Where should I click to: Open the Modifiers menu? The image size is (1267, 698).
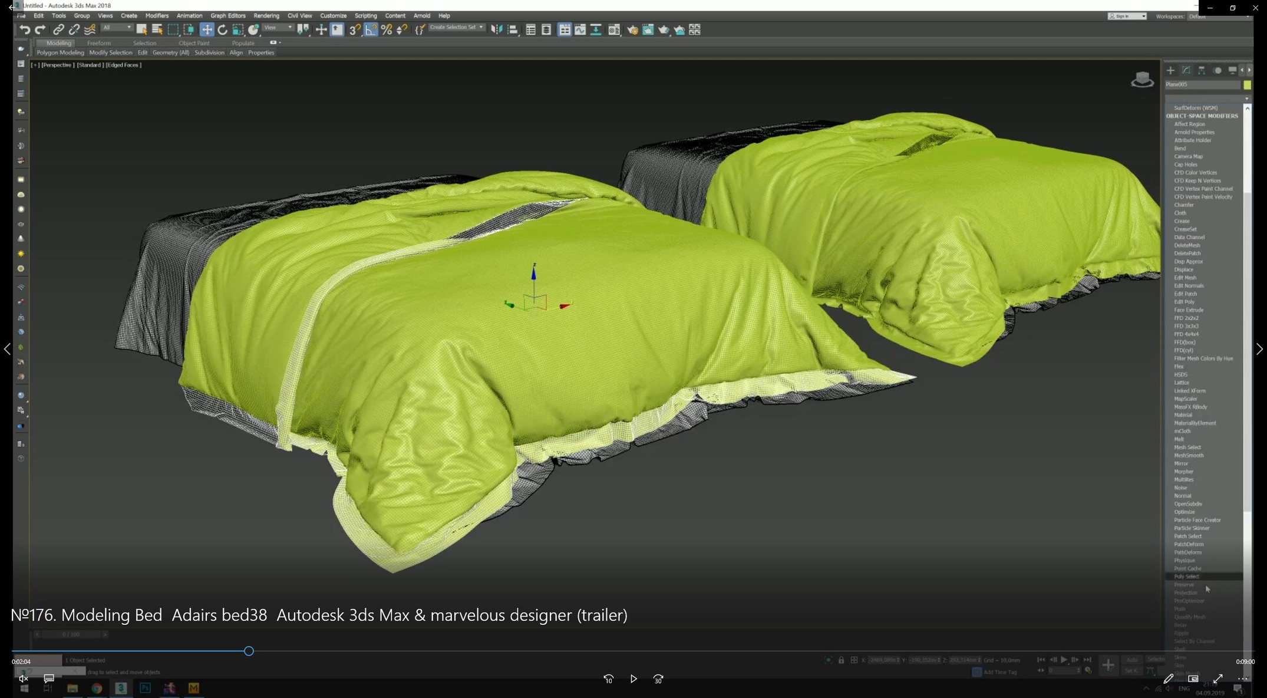[157, 16]
